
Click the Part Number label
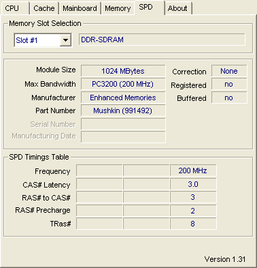click(x=56, y=110)
